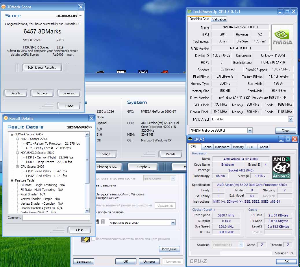This screenshot has width=300, height=267.
Task: Click the 3DMark06 logo in the Score window
Action: 69,16
